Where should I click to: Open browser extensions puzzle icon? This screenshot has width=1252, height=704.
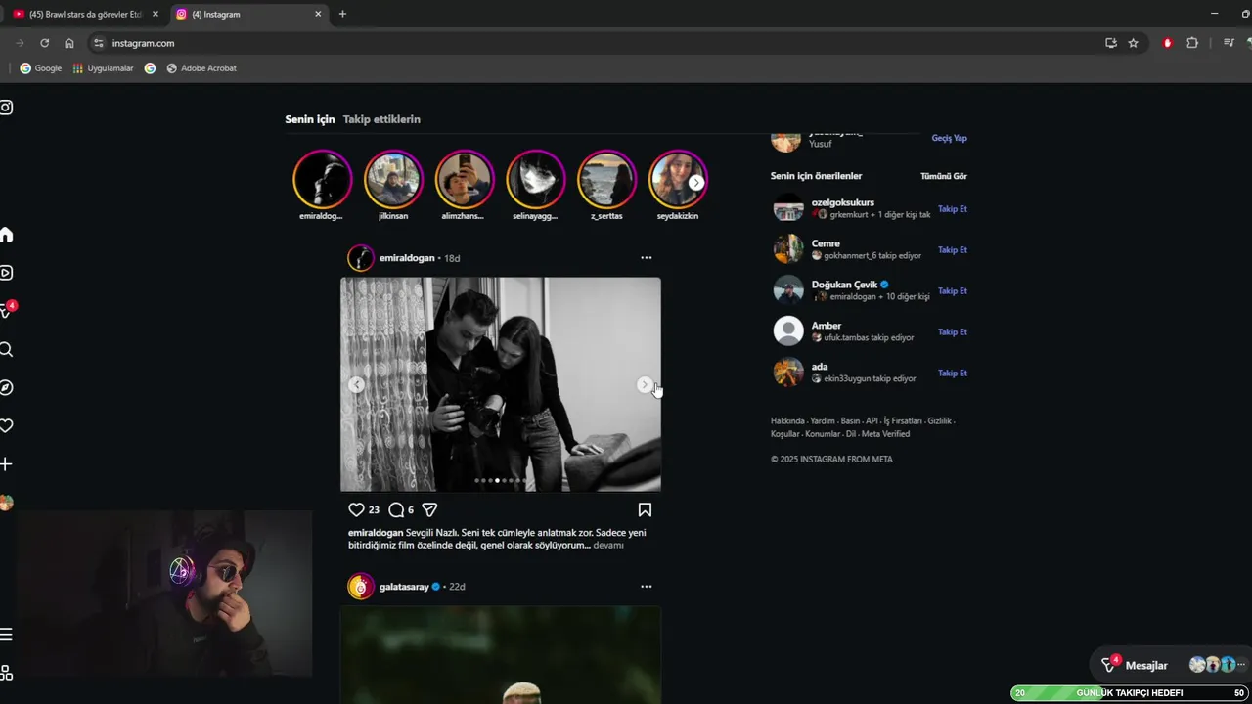coord(1192,43)
